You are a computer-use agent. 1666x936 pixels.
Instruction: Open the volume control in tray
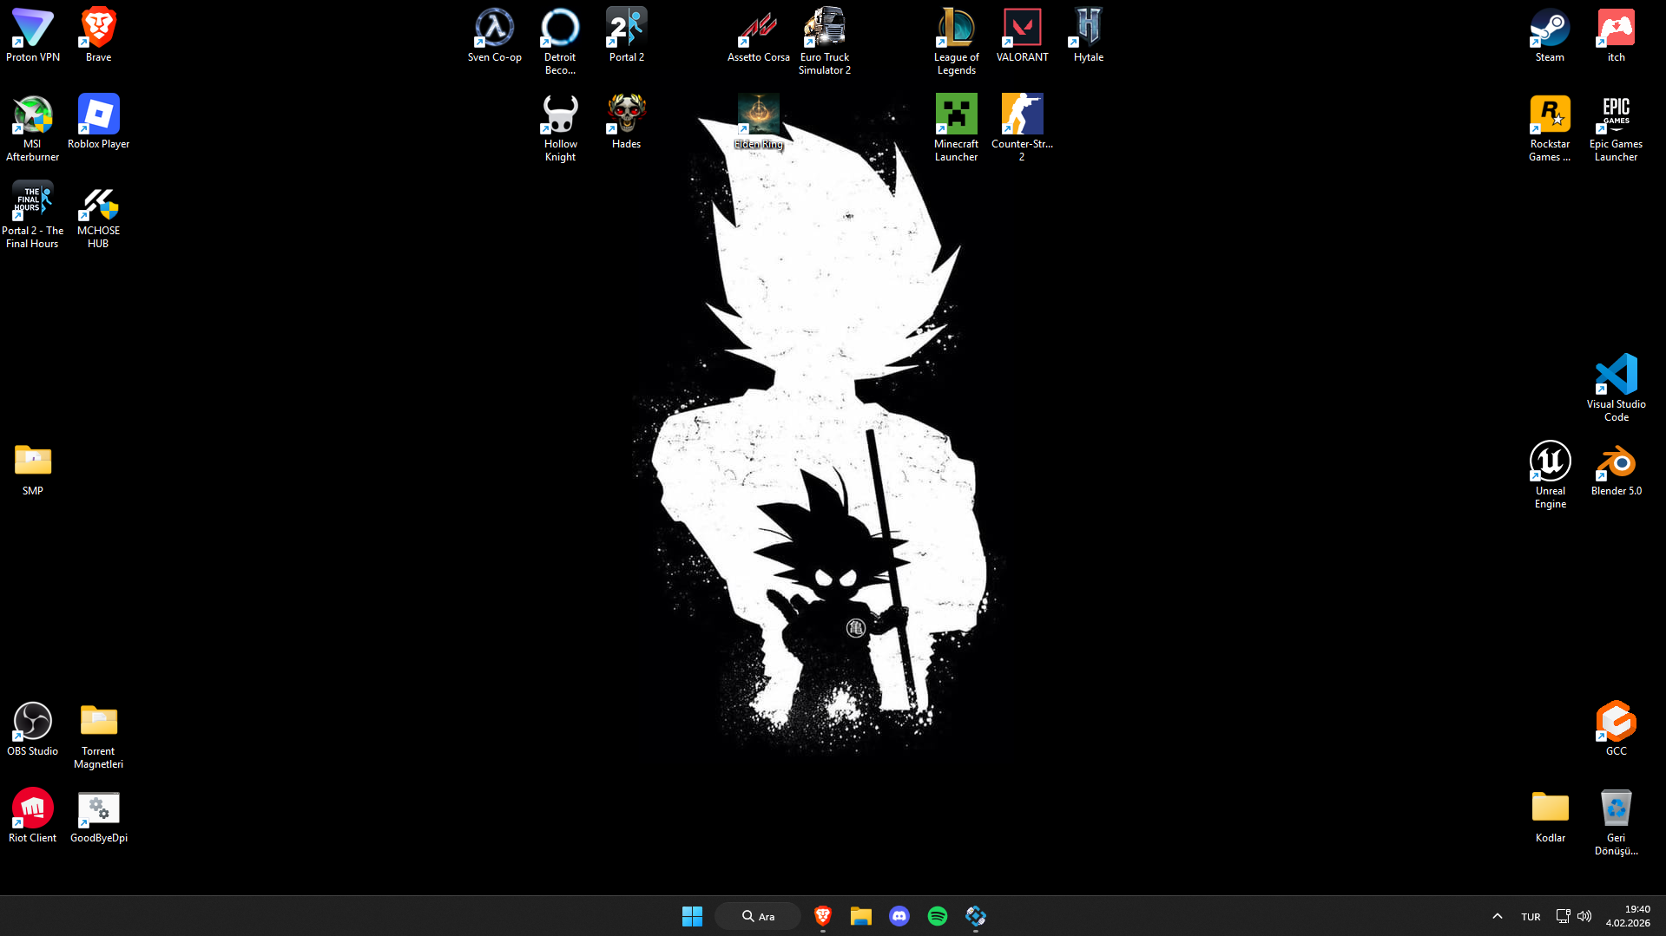(x=1584, y=916)
